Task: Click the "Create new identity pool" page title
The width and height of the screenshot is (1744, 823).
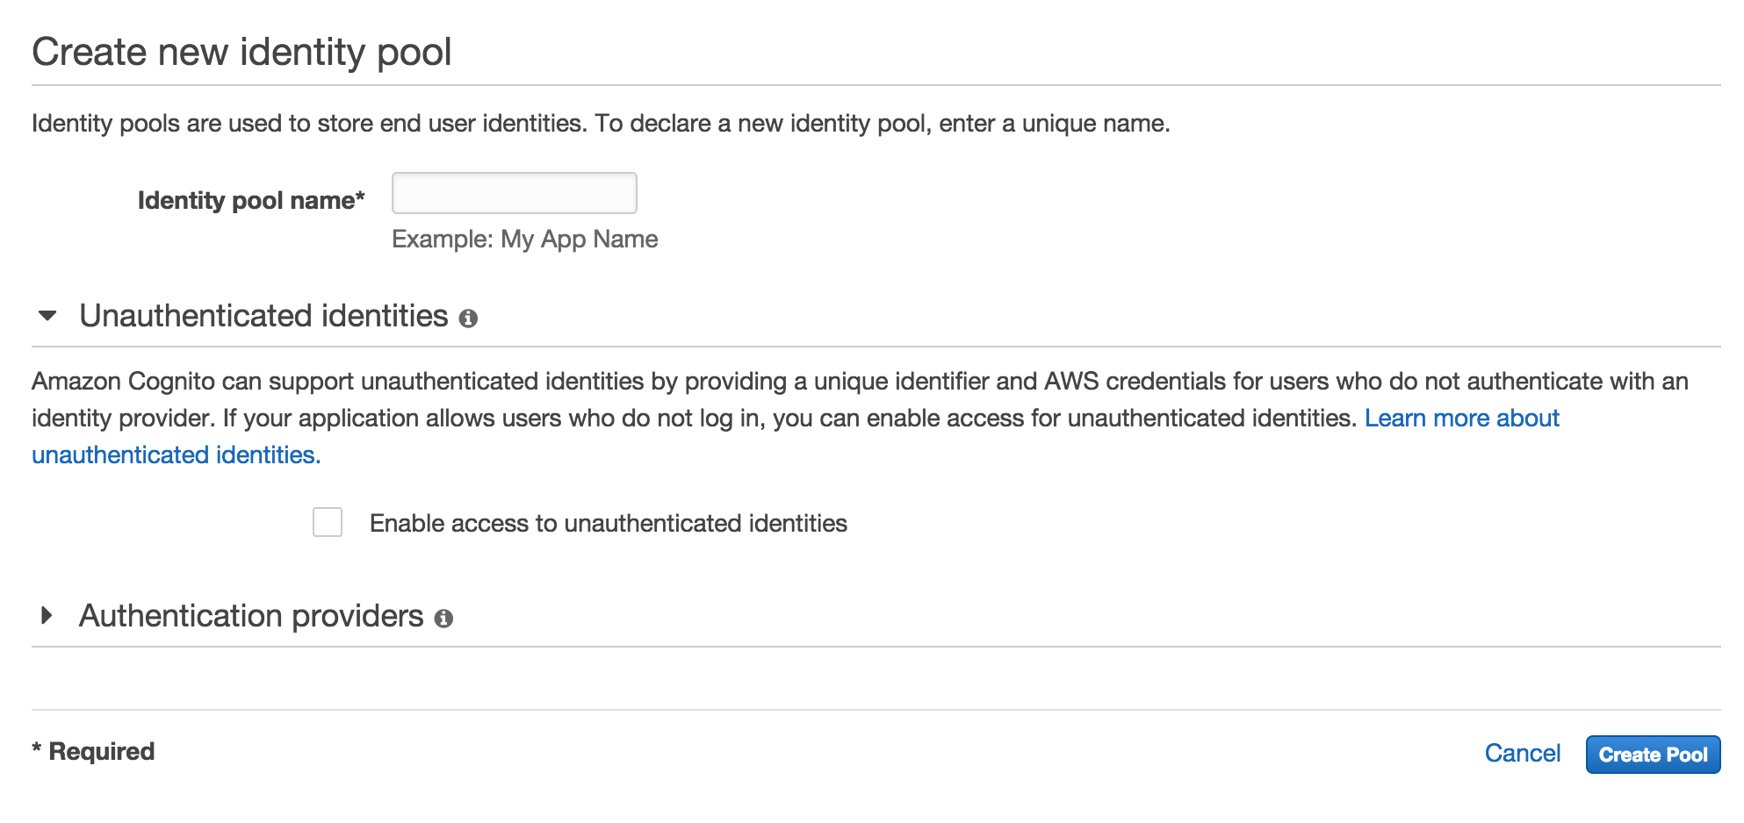Action: click(x=241, y=52)
